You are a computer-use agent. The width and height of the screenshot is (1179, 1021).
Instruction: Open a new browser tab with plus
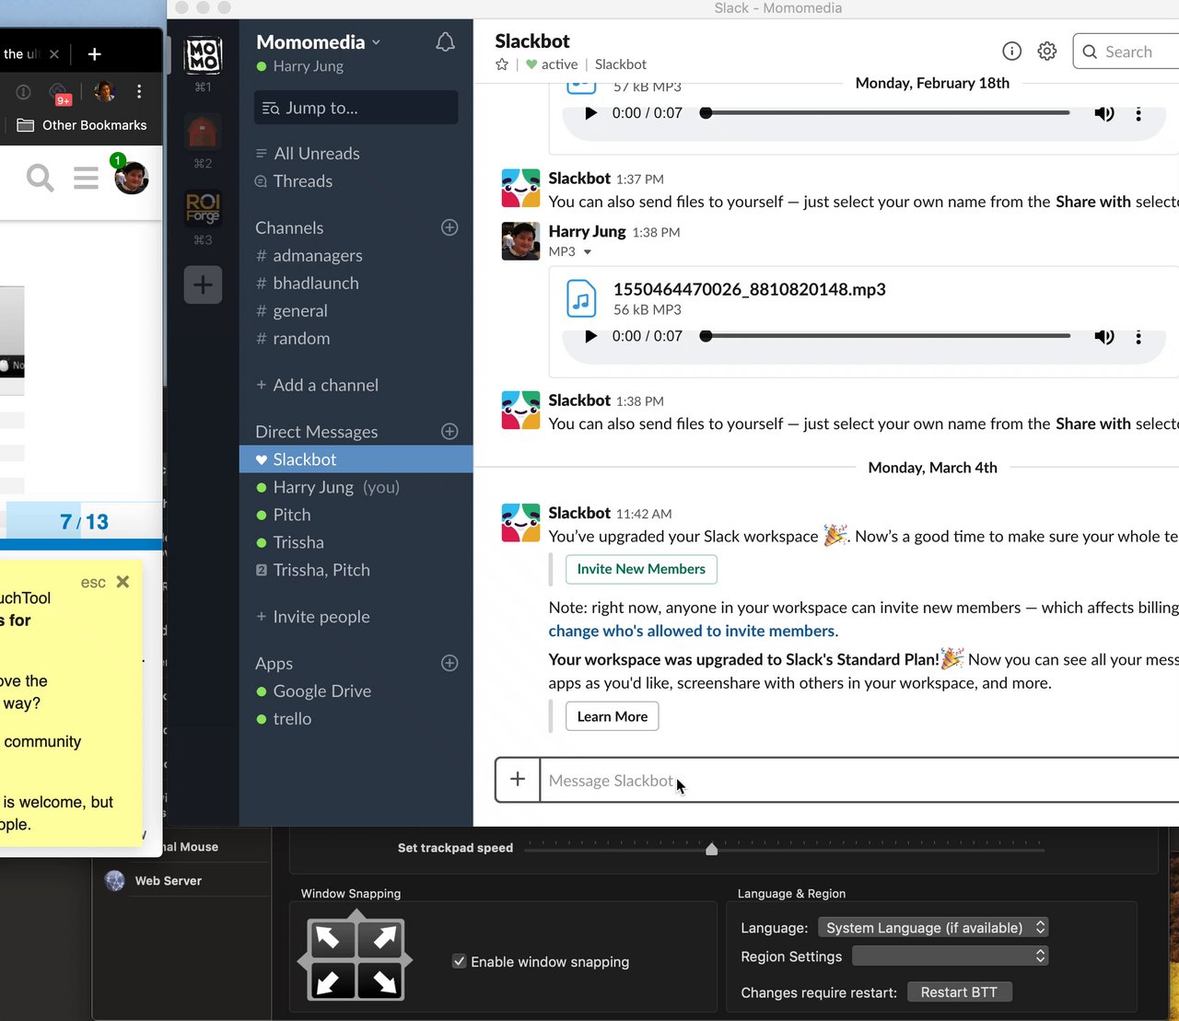pos(94,54)
